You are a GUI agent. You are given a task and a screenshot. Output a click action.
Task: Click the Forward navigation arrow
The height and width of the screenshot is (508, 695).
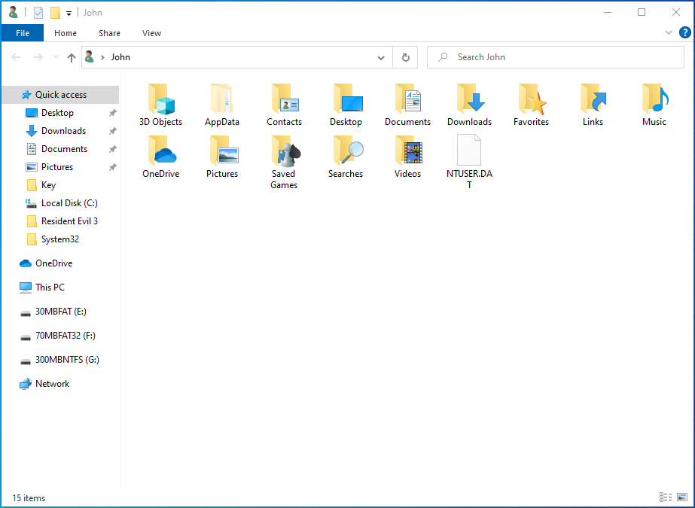point(38,57)
